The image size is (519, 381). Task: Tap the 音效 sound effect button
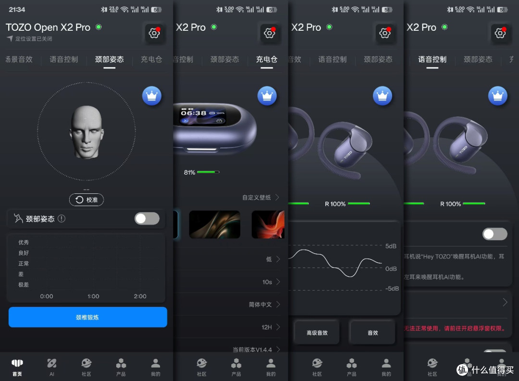tap(373, 332)
